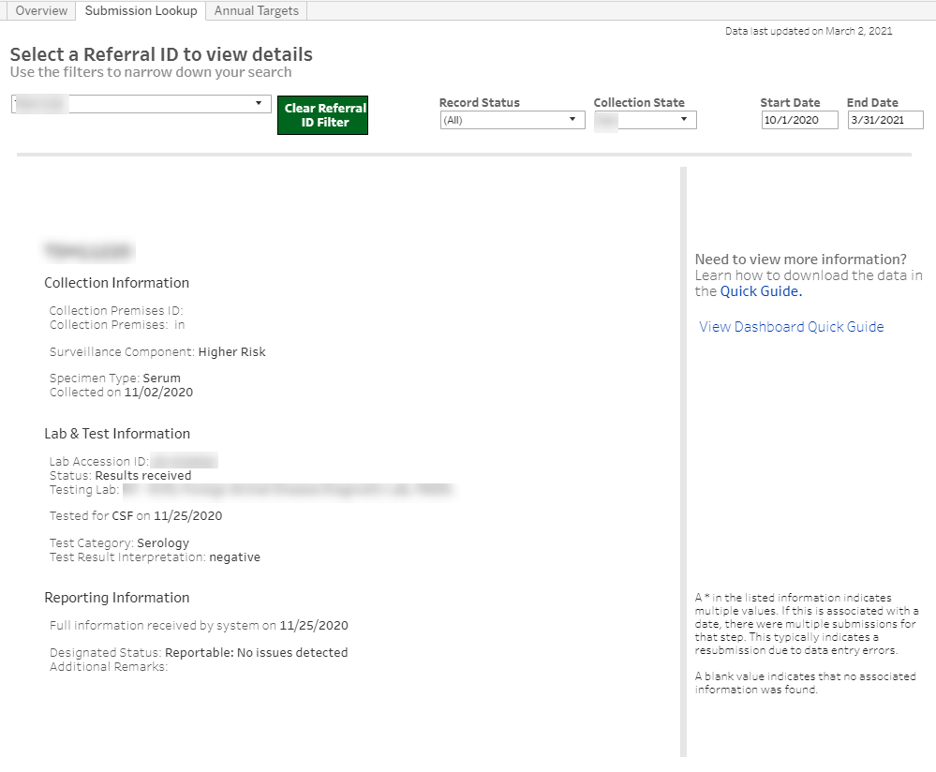
Task: Click the Testing Lab label
Action: [x=84, y=490]
